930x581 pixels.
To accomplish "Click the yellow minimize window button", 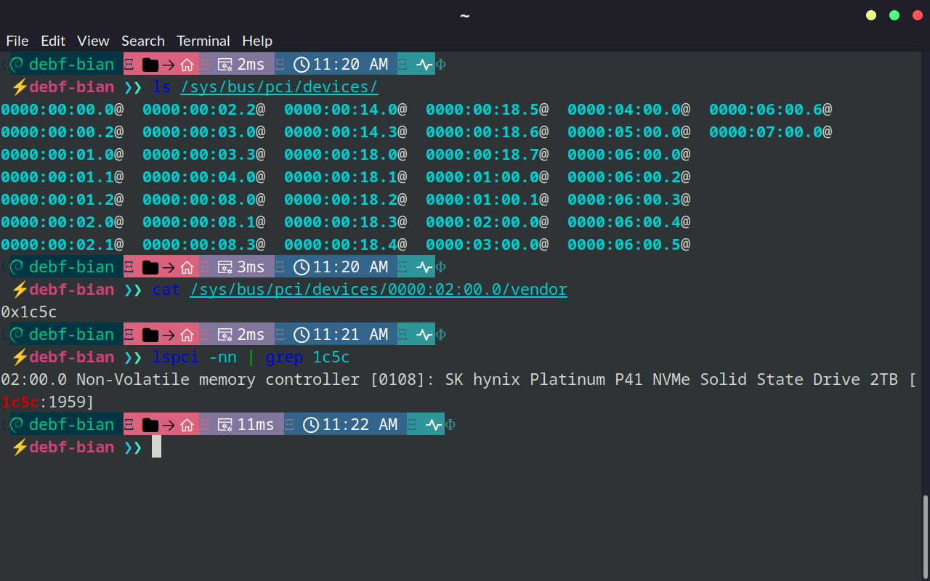I will pyautogui.click(x=871, y=15).
